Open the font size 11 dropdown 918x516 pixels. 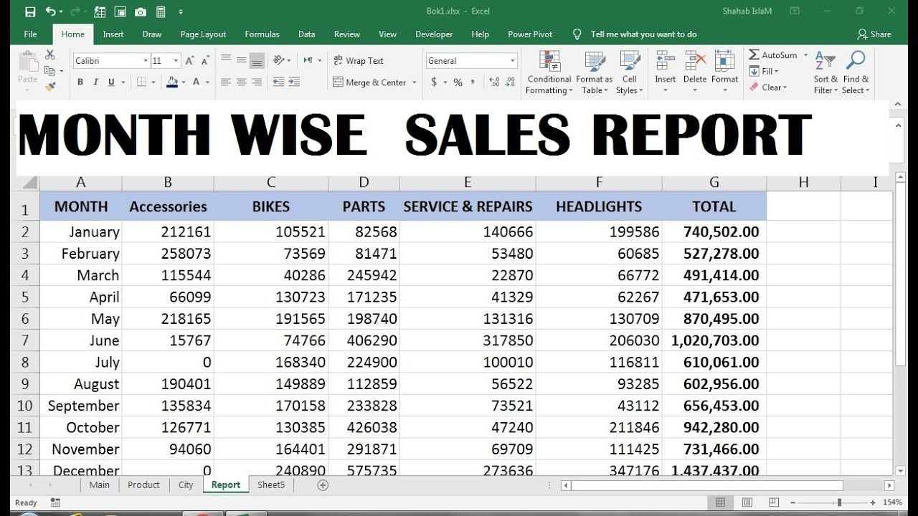click(176, 61)
